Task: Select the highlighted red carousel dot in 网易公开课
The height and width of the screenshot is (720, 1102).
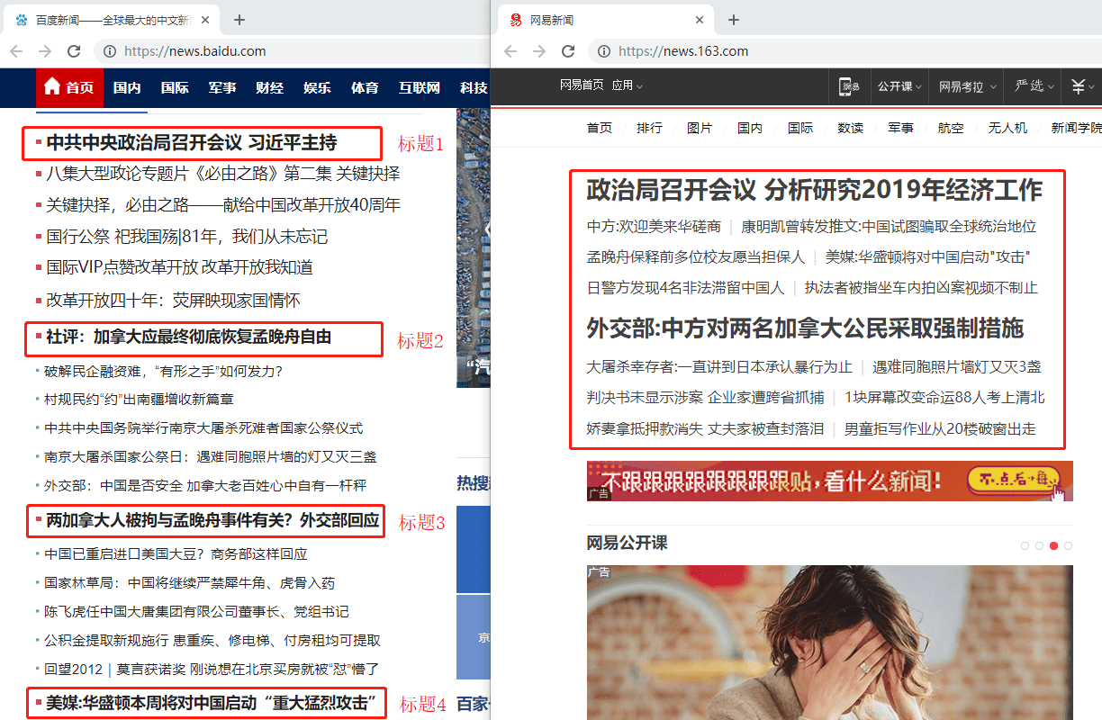Action: 1053,545
